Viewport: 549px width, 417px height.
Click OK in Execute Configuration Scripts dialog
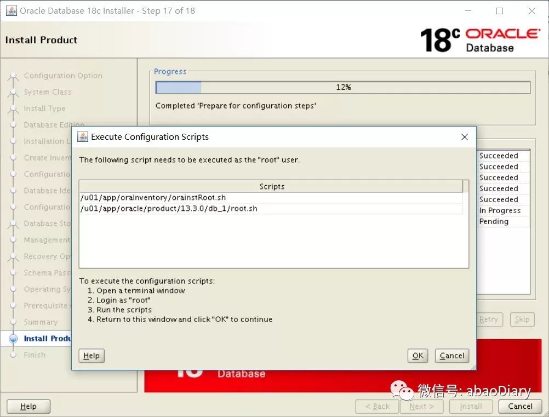coord(418,356)
